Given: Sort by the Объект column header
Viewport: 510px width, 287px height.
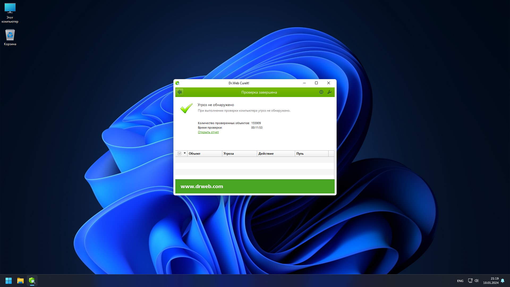Looking at the screenshot, I should (205, 154).
